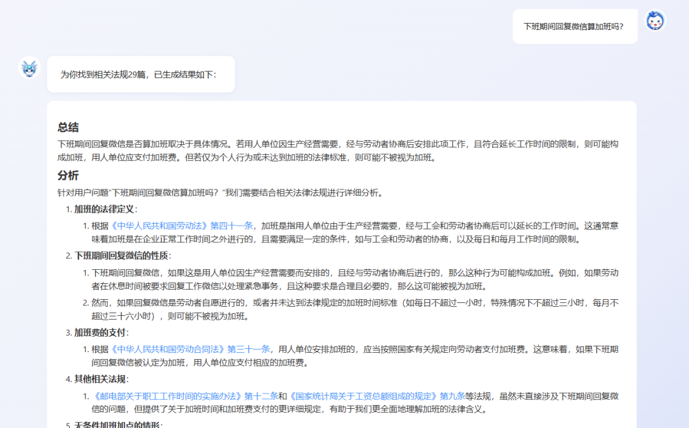Click the blue robot avatar next to the question bubble

coord(656,21)
